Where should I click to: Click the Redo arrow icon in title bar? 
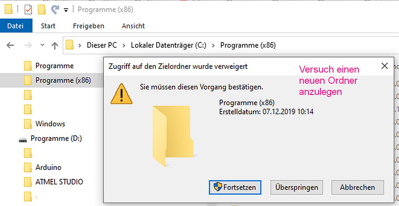coord(55,10)
